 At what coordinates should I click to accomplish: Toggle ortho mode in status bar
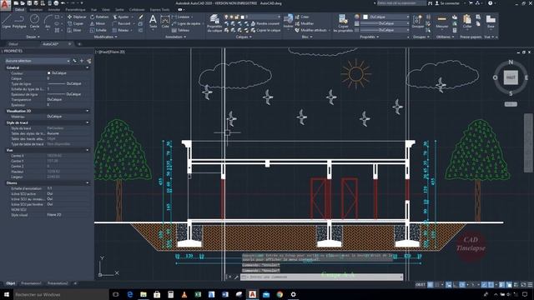click(456, 285)
